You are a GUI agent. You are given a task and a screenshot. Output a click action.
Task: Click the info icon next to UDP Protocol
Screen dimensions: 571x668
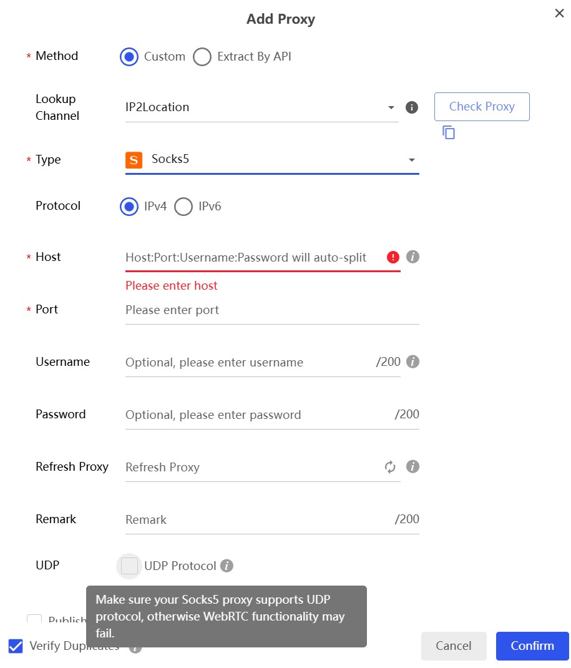click(x=227, y=566)
